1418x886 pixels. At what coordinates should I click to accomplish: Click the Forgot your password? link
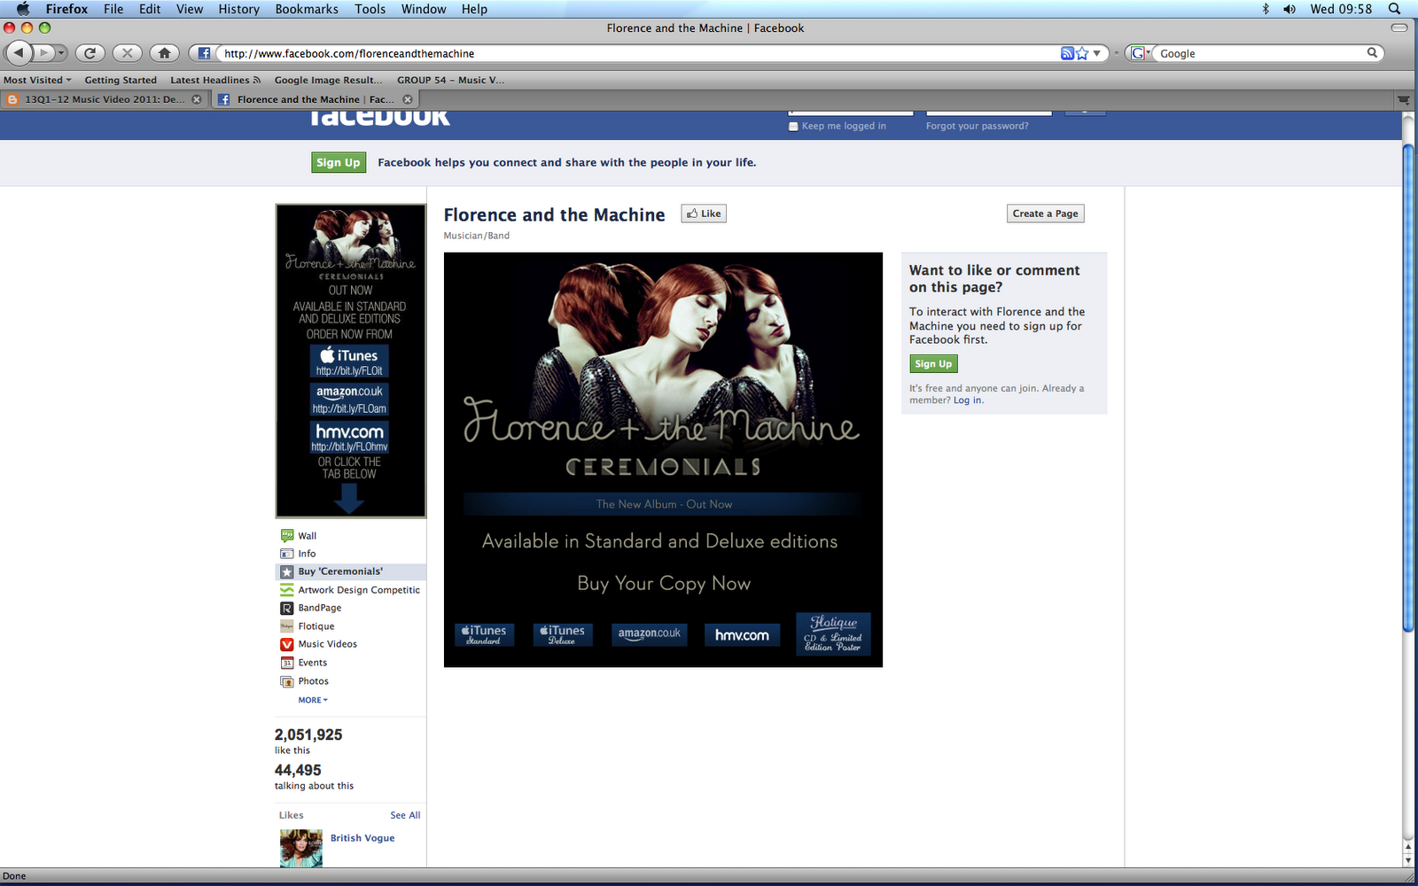point(978,126)
